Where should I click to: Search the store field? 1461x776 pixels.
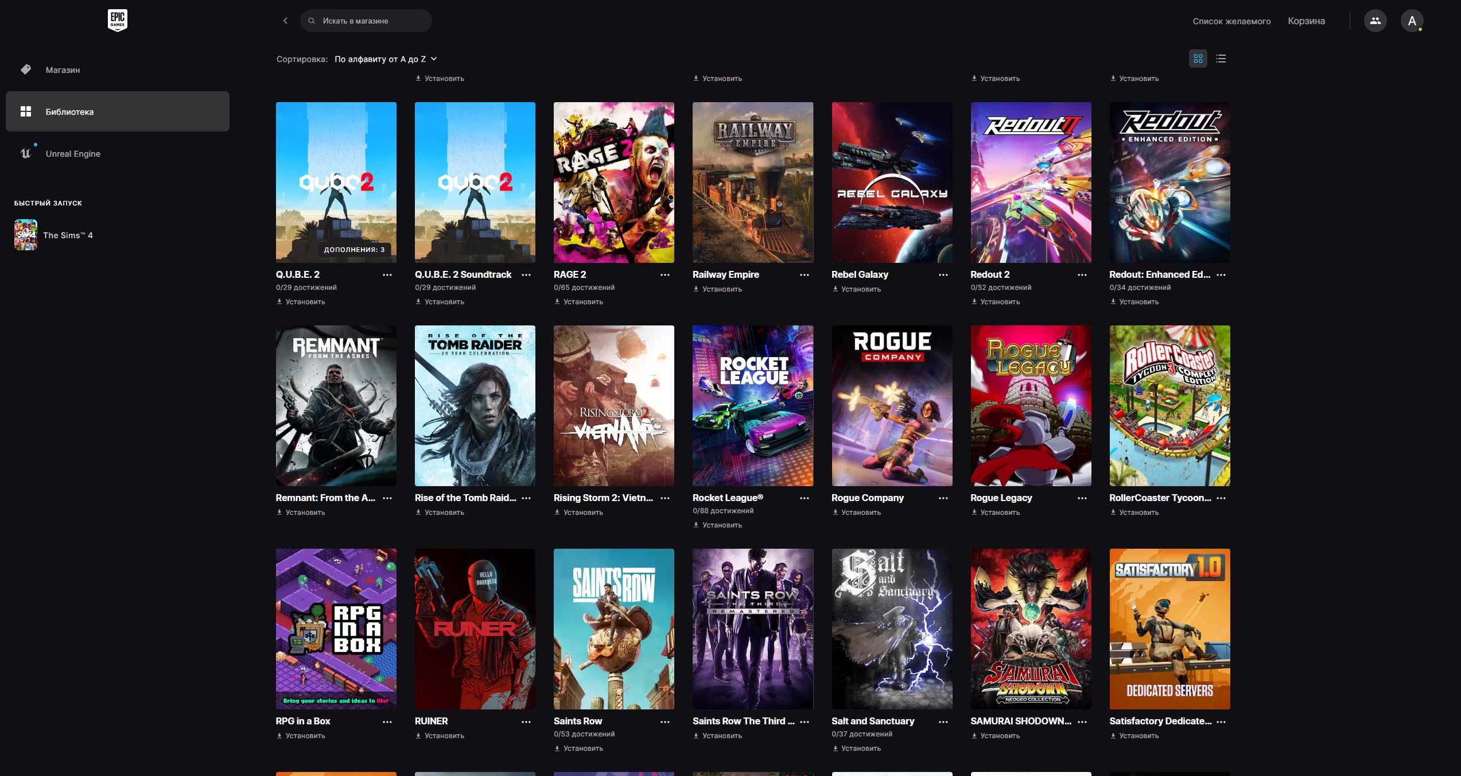coord(366,21)
